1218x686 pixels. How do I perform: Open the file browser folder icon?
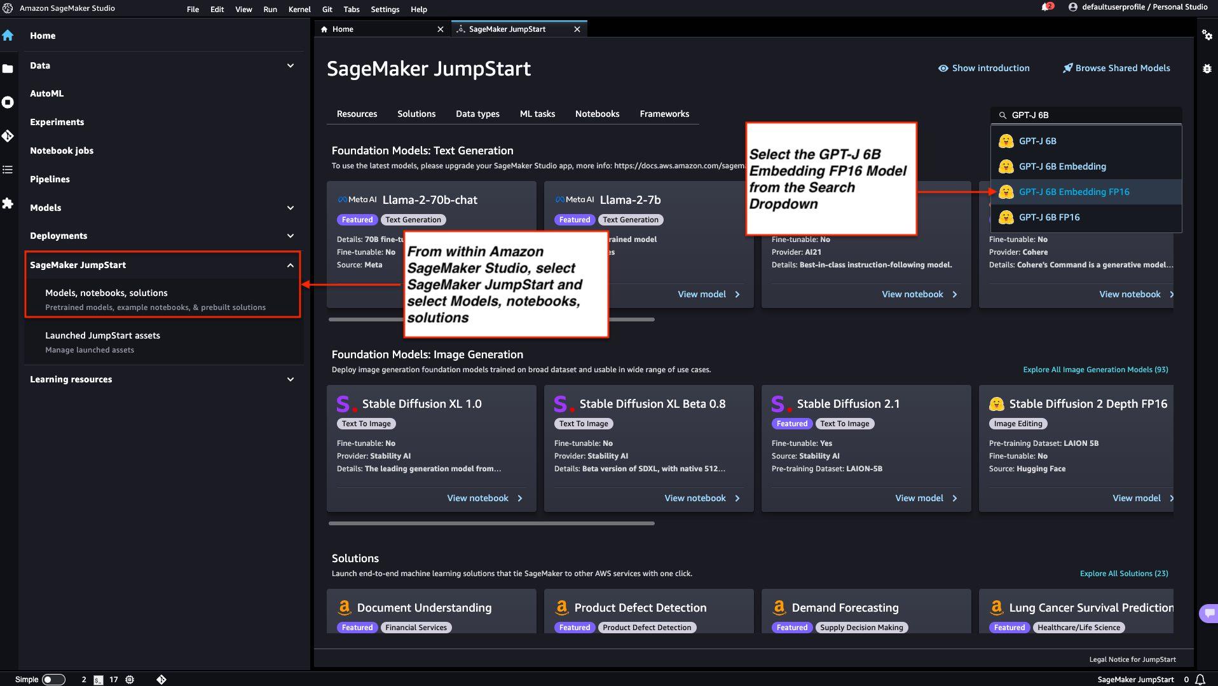point(8,69)
